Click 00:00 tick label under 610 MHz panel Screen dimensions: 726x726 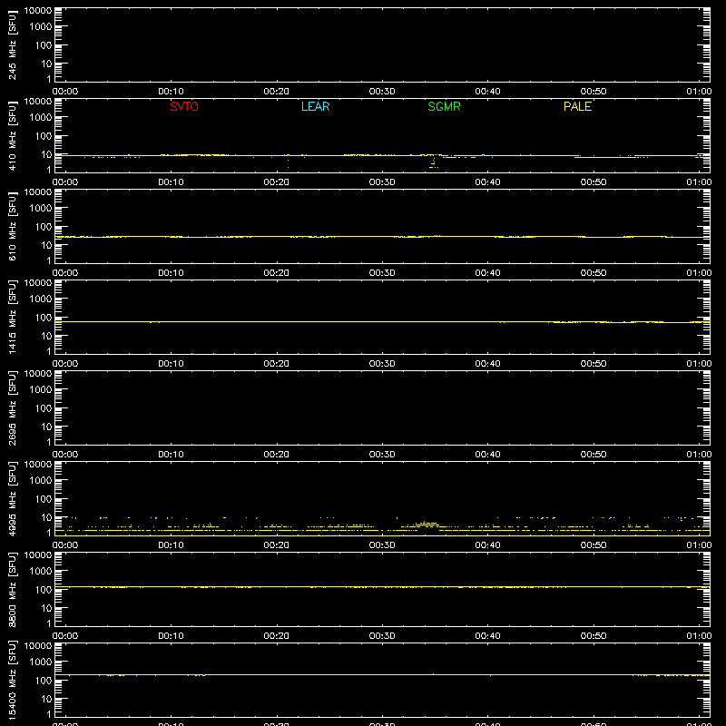click(x=65, y=273)
